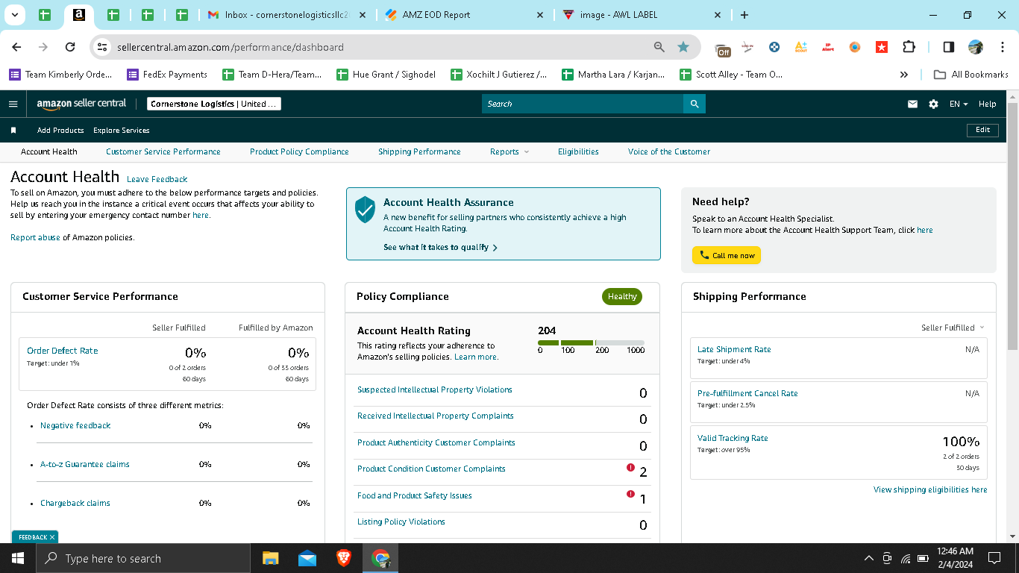Click the Account Health Rating progress bar
The width and height of the screenshot is (1019, 573).
(591, 342)
